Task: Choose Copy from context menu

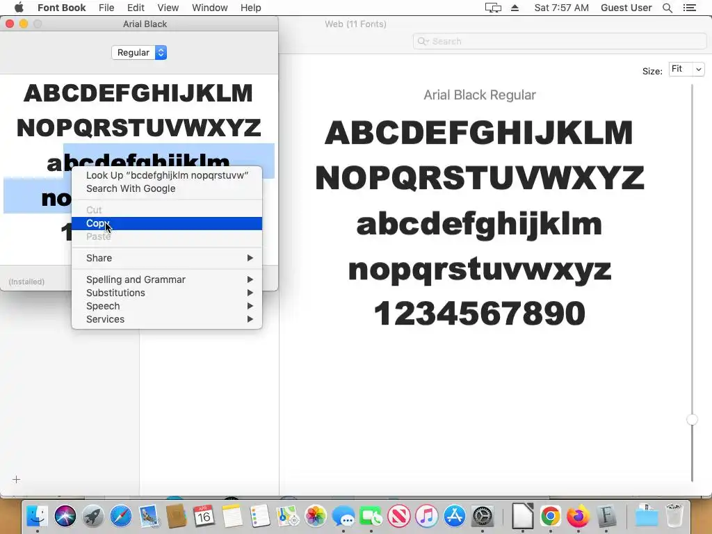Action: pyautogui.click(x=167, y=223)
